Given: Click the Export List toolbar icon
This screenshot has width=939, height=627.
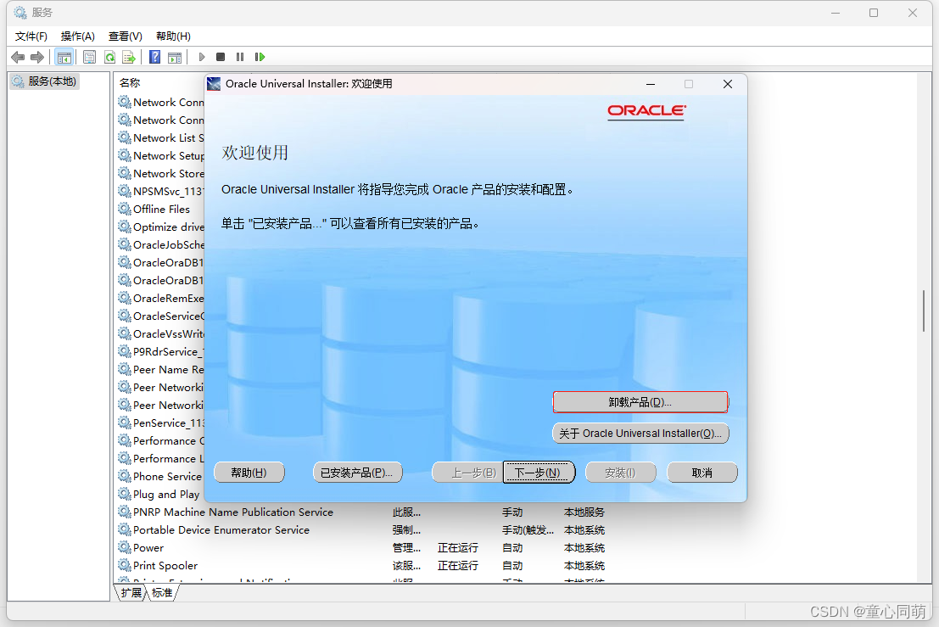Looking at the screenshot, I should (x=129, y=57).
